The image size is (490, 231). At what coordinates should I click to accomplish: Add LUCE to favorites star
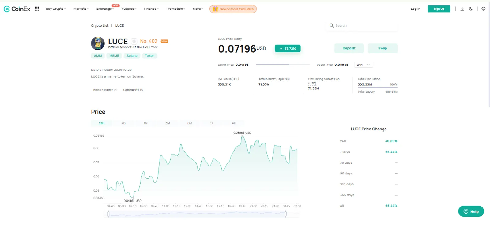[x=134, y=41]
